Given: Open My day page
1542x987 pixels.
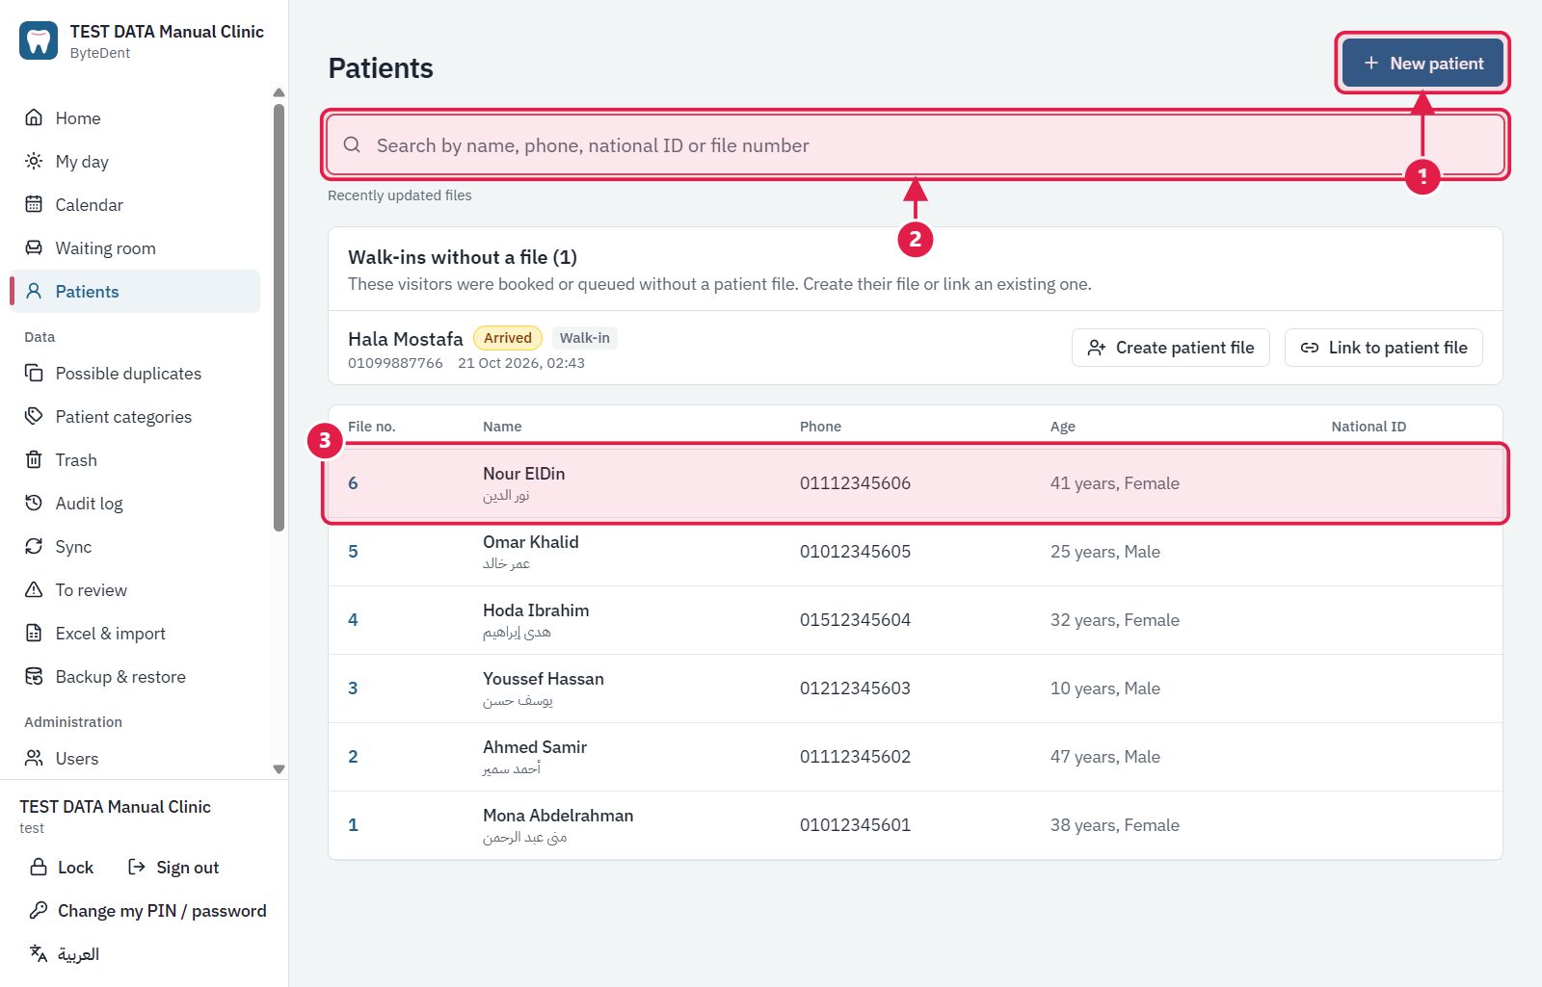Looking at the screenshot, I should point(135,161).
